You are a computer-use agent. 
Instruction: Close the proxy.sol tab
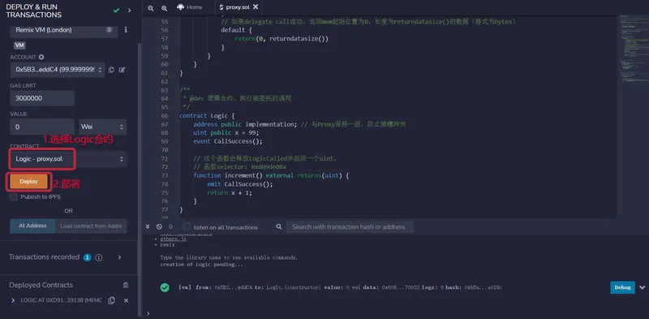coord(256,7)
